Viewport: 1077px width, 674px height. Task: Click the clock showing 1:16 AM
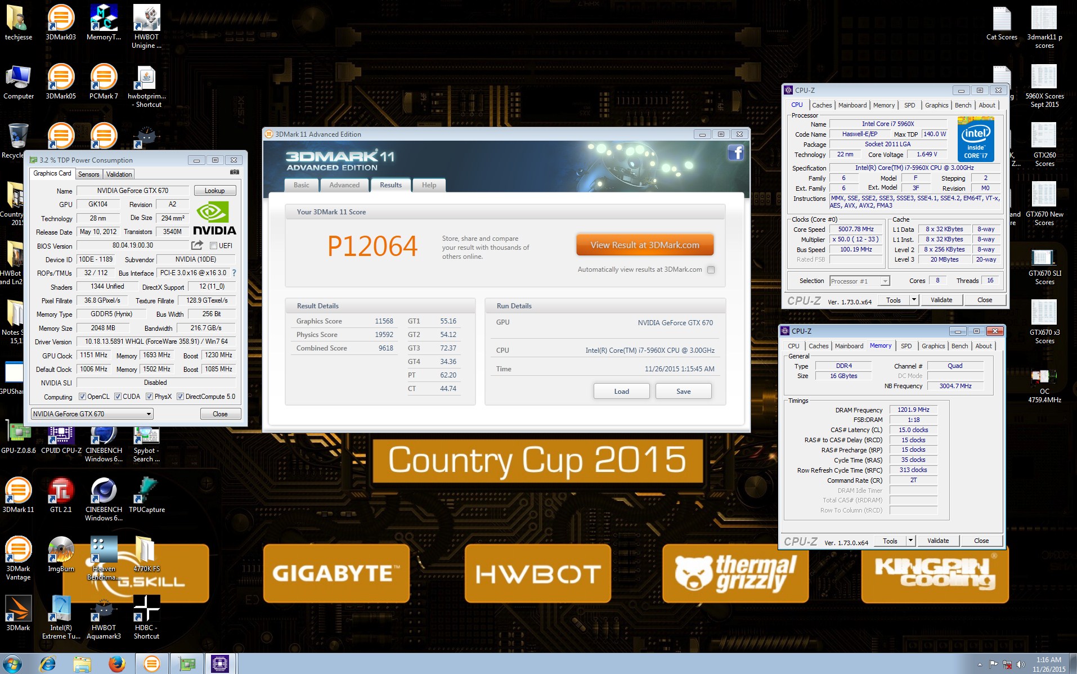tap(1049, 660)
